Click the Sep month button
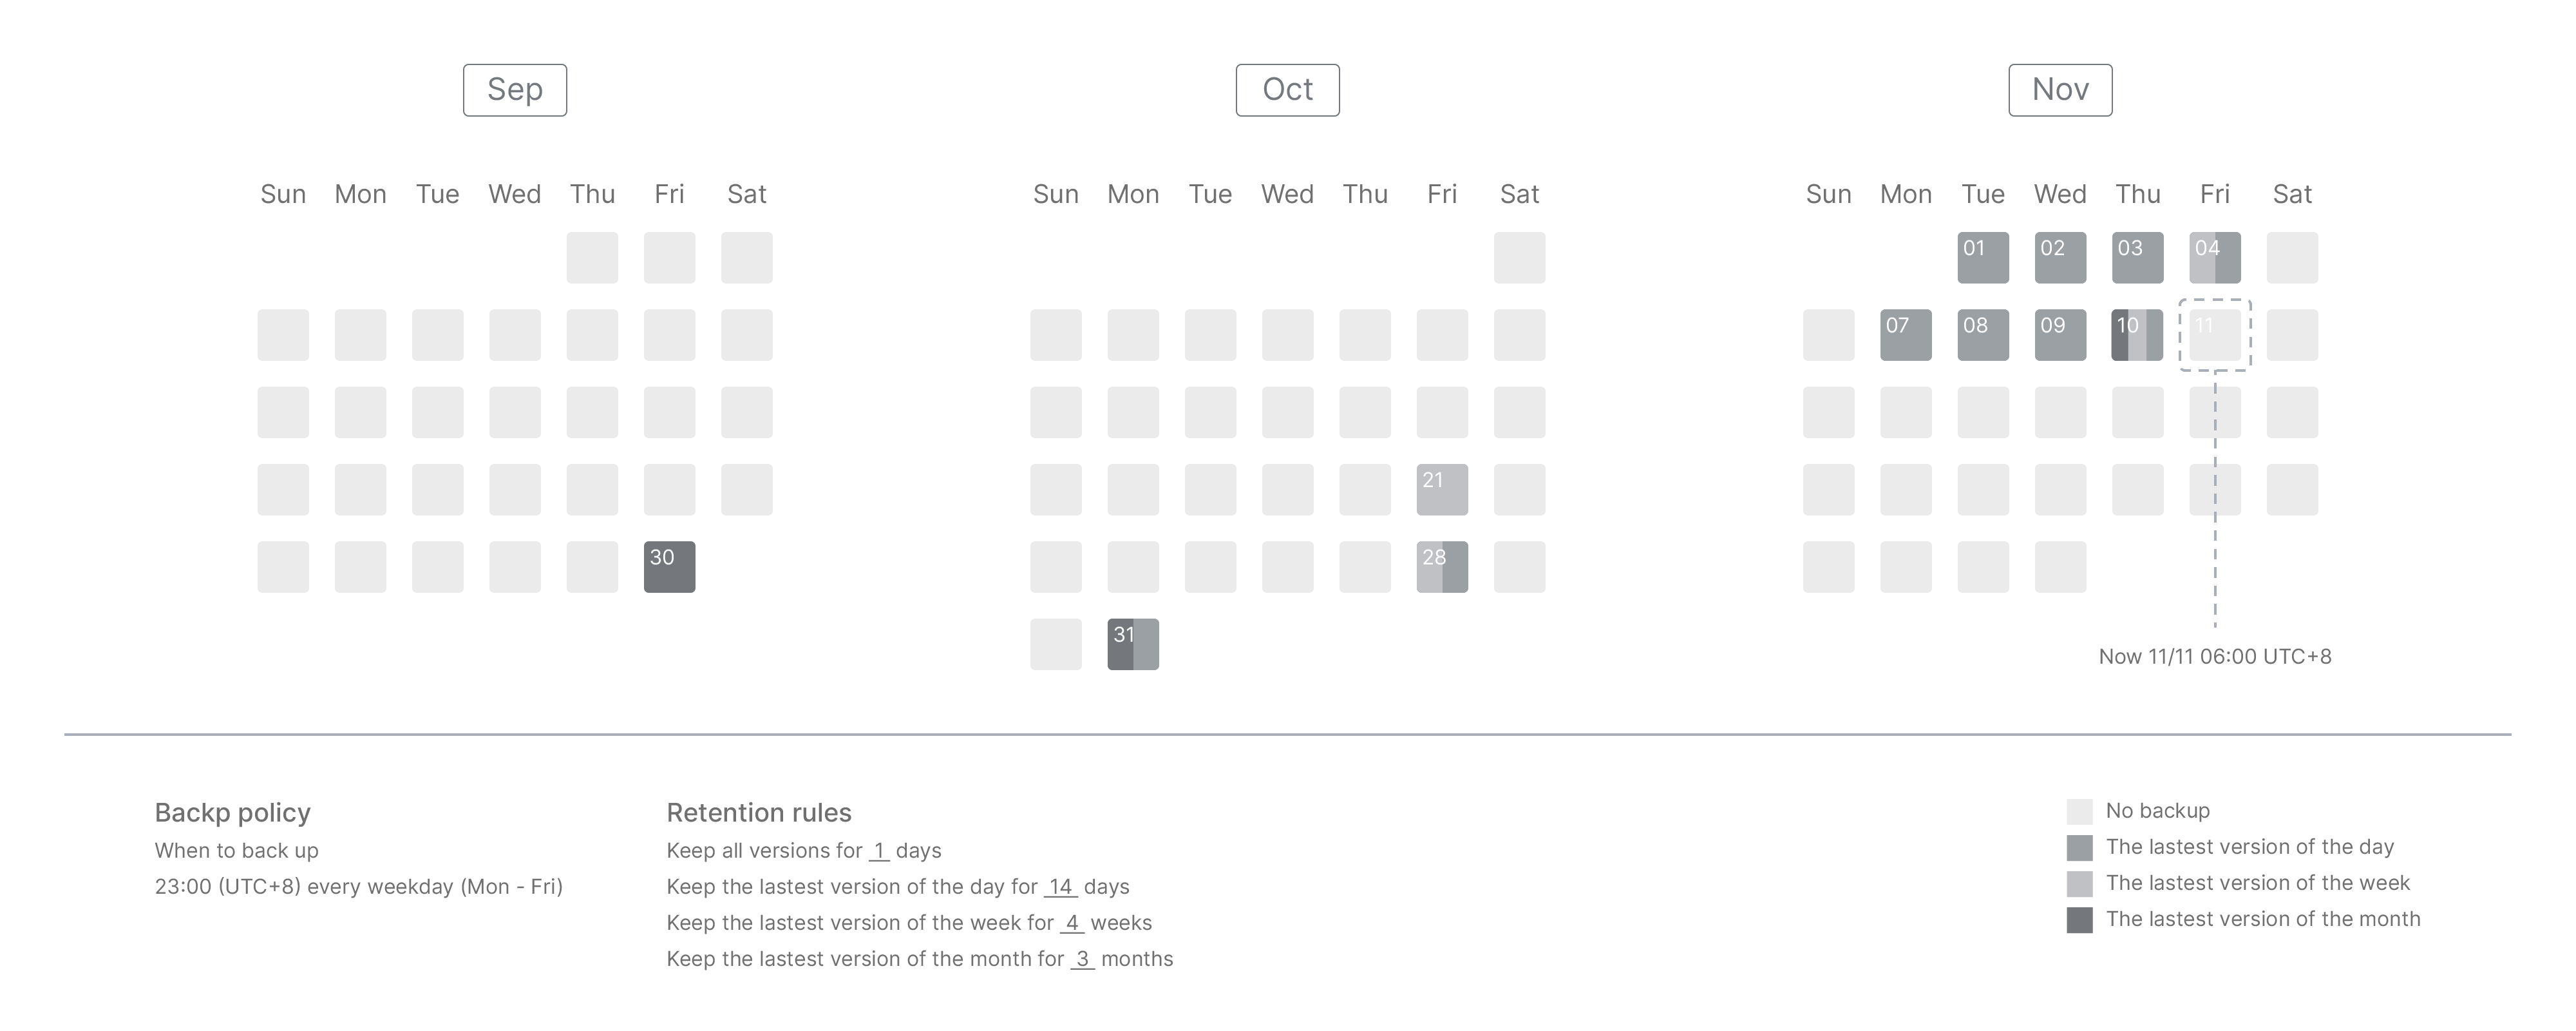 (x=514, y=90)
